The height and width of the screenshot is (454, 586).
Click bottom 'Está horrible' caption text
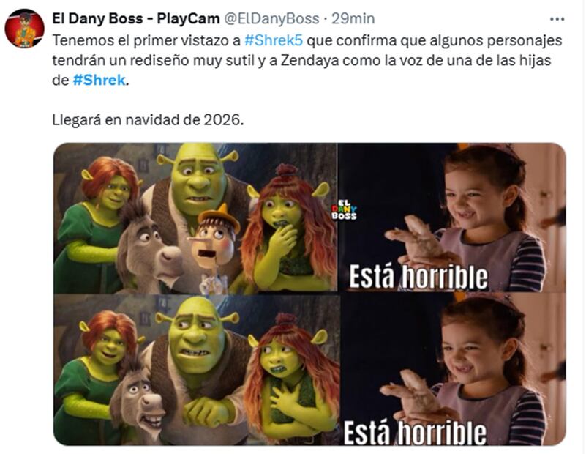coord(416,432)
